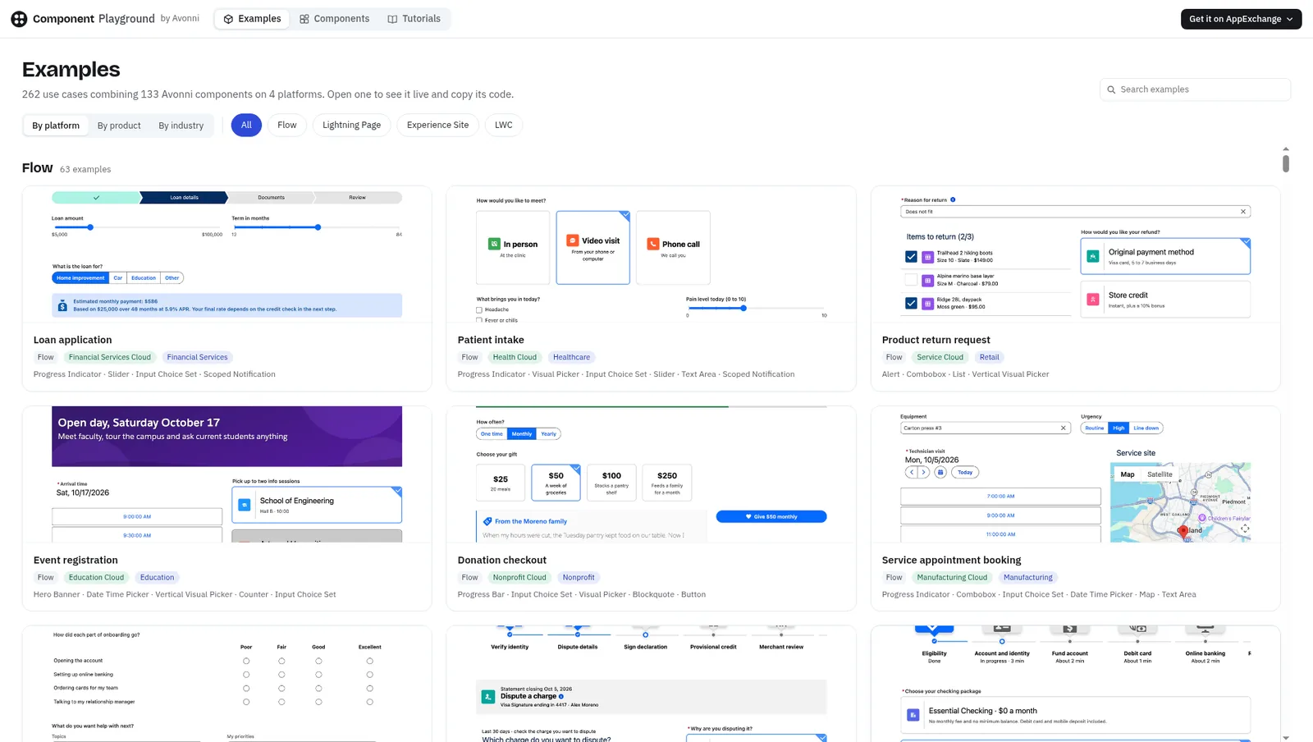Click the Loan amount slider handle
This screenshot has height=742, width=1313.
[x=90, y=227]
